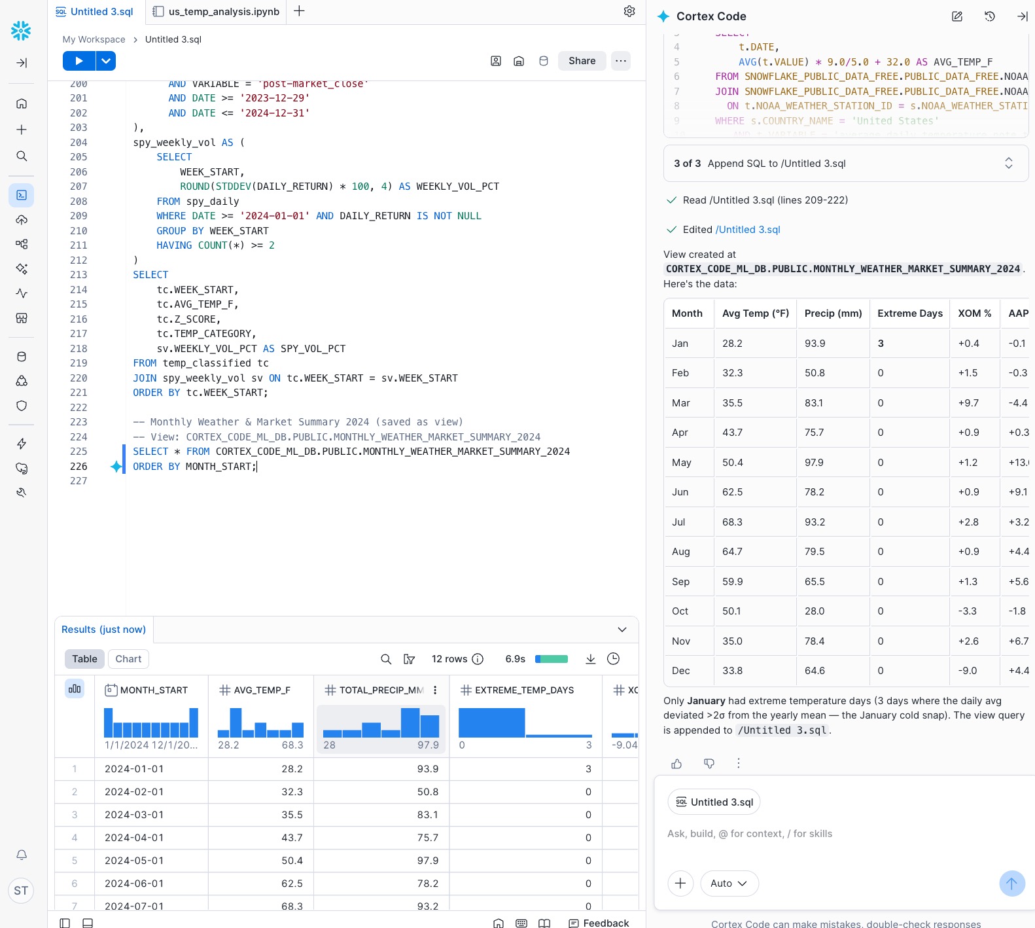Open the Edited /Untitled 3.sql link

tap(748, 230)
